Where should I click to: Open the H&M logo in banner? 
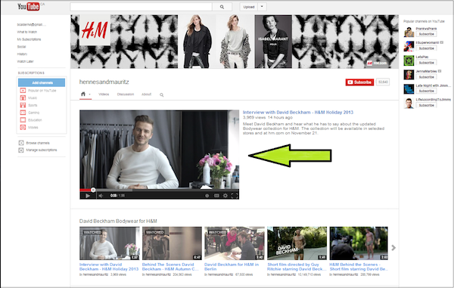(95, 30)
